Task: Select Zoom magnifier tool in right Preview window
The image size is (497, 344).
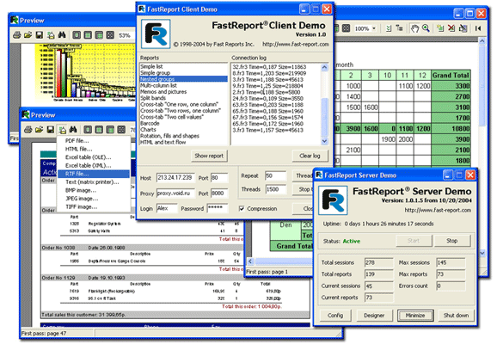Action: tap(426, 28)
